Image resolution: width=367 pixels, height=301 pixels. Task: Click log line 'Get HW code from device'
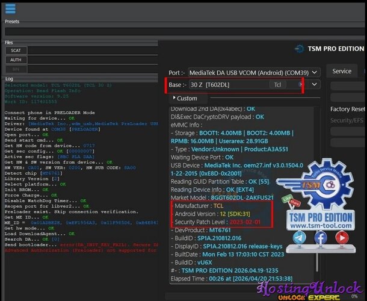click(49, 146)
